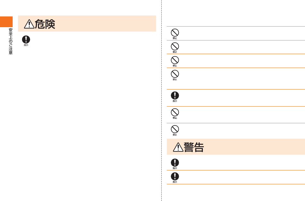Screen dimensions: 305x201
Task: Click the 指示 icon directly below the 警告 heading
Action: coord(175,164)
